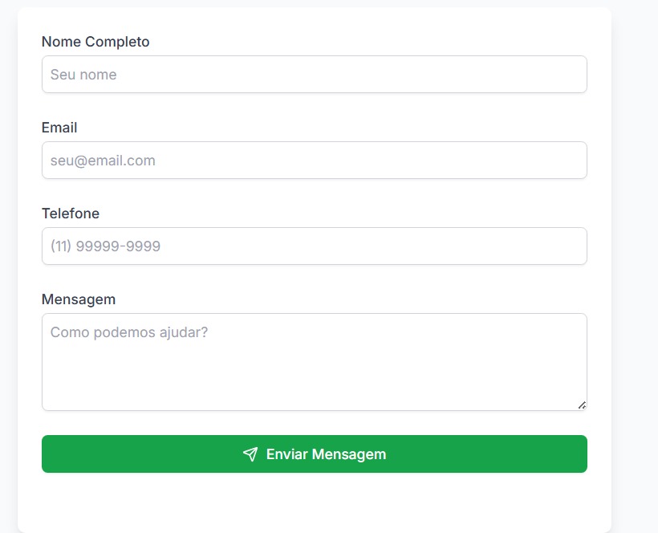This screenshot has height=533, width=658.
Task: Select the Telefone input field
Action: (x=315, y=246)
